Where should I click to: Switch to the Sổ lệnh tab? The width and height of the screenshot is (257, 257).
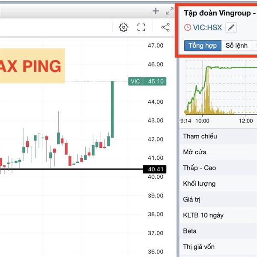[x=236, y=45]
